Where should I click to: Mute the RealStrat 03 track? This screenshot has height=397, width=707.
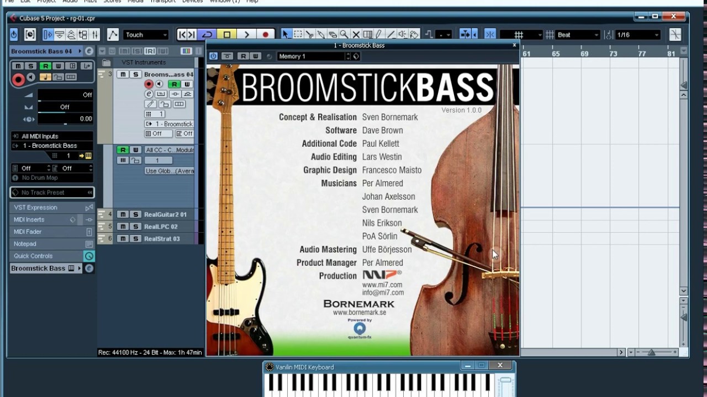pos(123,239)
